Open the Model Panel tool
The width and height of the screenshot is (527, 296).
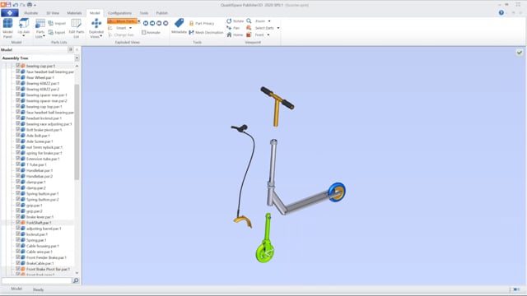7,28
